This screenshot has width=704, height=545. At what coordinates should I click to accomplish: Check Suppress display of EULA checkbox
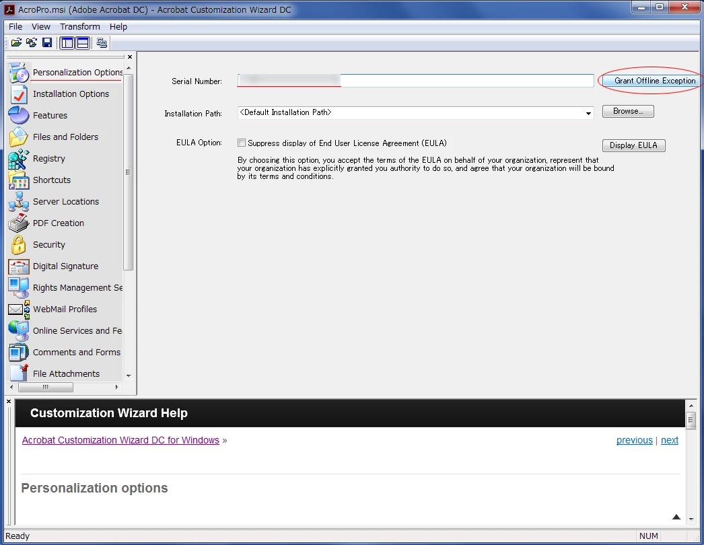point(242,143)
